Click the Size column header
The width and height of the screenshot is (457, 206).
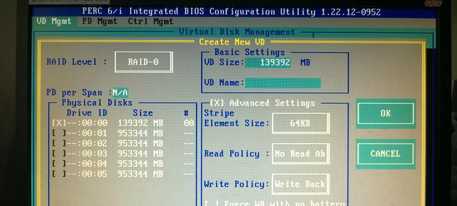tap(143, 113)
